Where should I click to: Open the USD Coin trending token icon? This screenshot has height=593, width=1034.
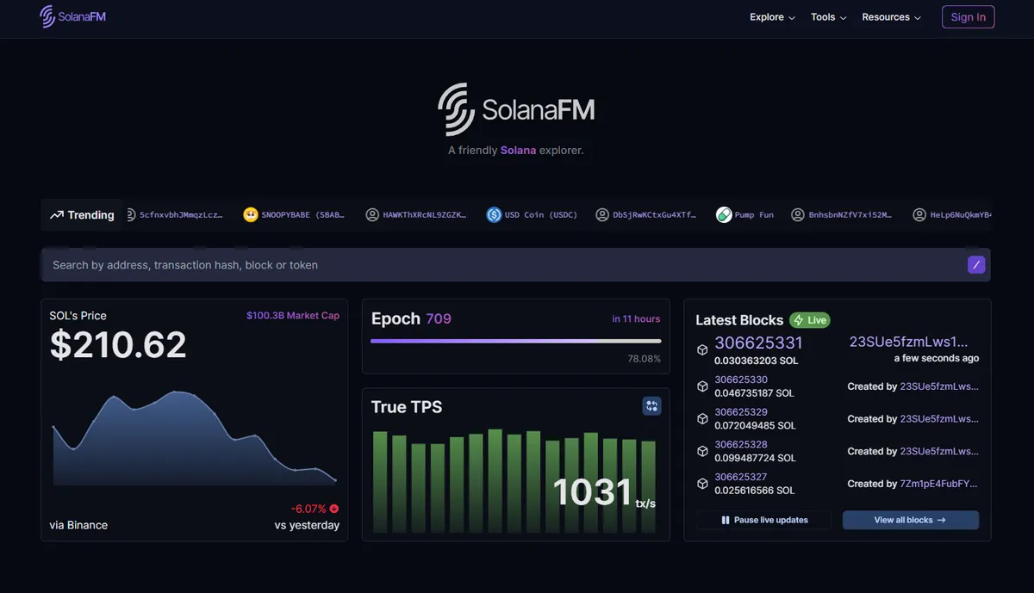tap(494, 215)
